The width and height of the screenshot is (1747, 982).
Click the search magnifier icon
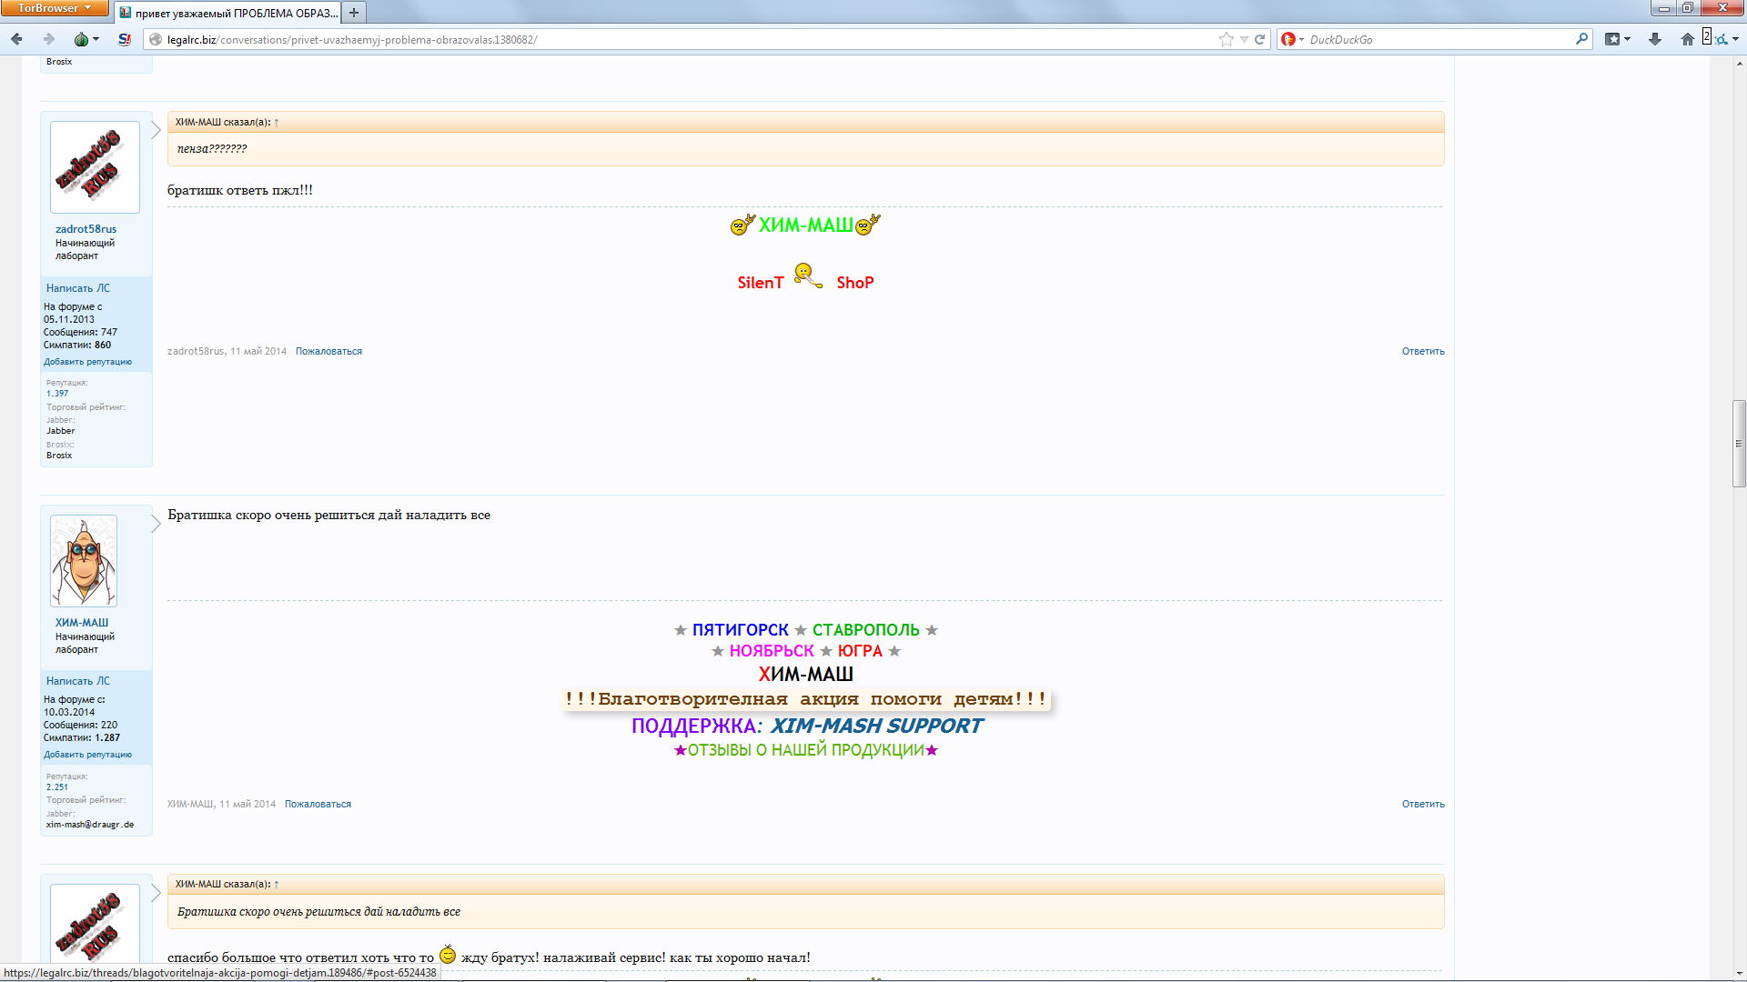pyautogui.click(x=1581, y=39)
